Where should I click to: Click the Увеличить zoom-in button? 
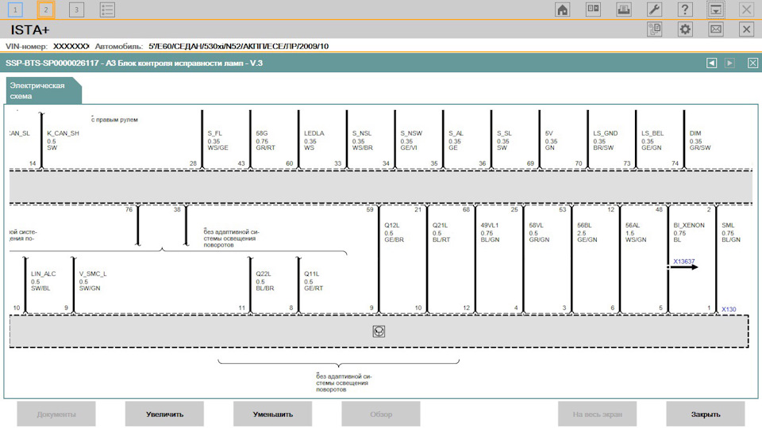click(x=164, y=414)
